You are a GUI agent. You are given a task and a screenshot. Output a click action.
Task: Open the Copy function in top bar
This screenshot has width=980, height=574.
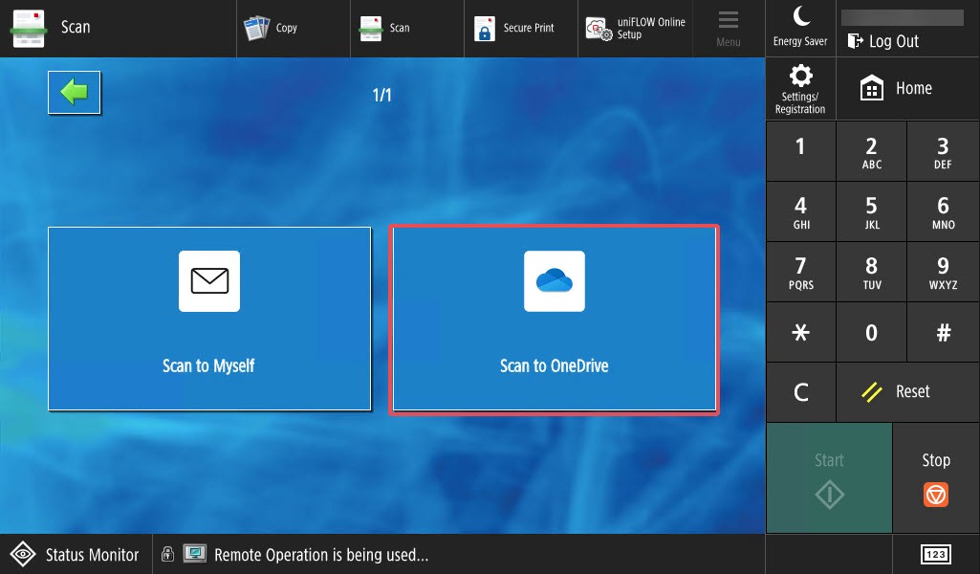[x=294, y=28]
